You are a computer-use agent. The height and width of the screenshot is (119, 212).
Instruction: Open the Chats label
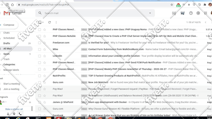click(7, 33)
